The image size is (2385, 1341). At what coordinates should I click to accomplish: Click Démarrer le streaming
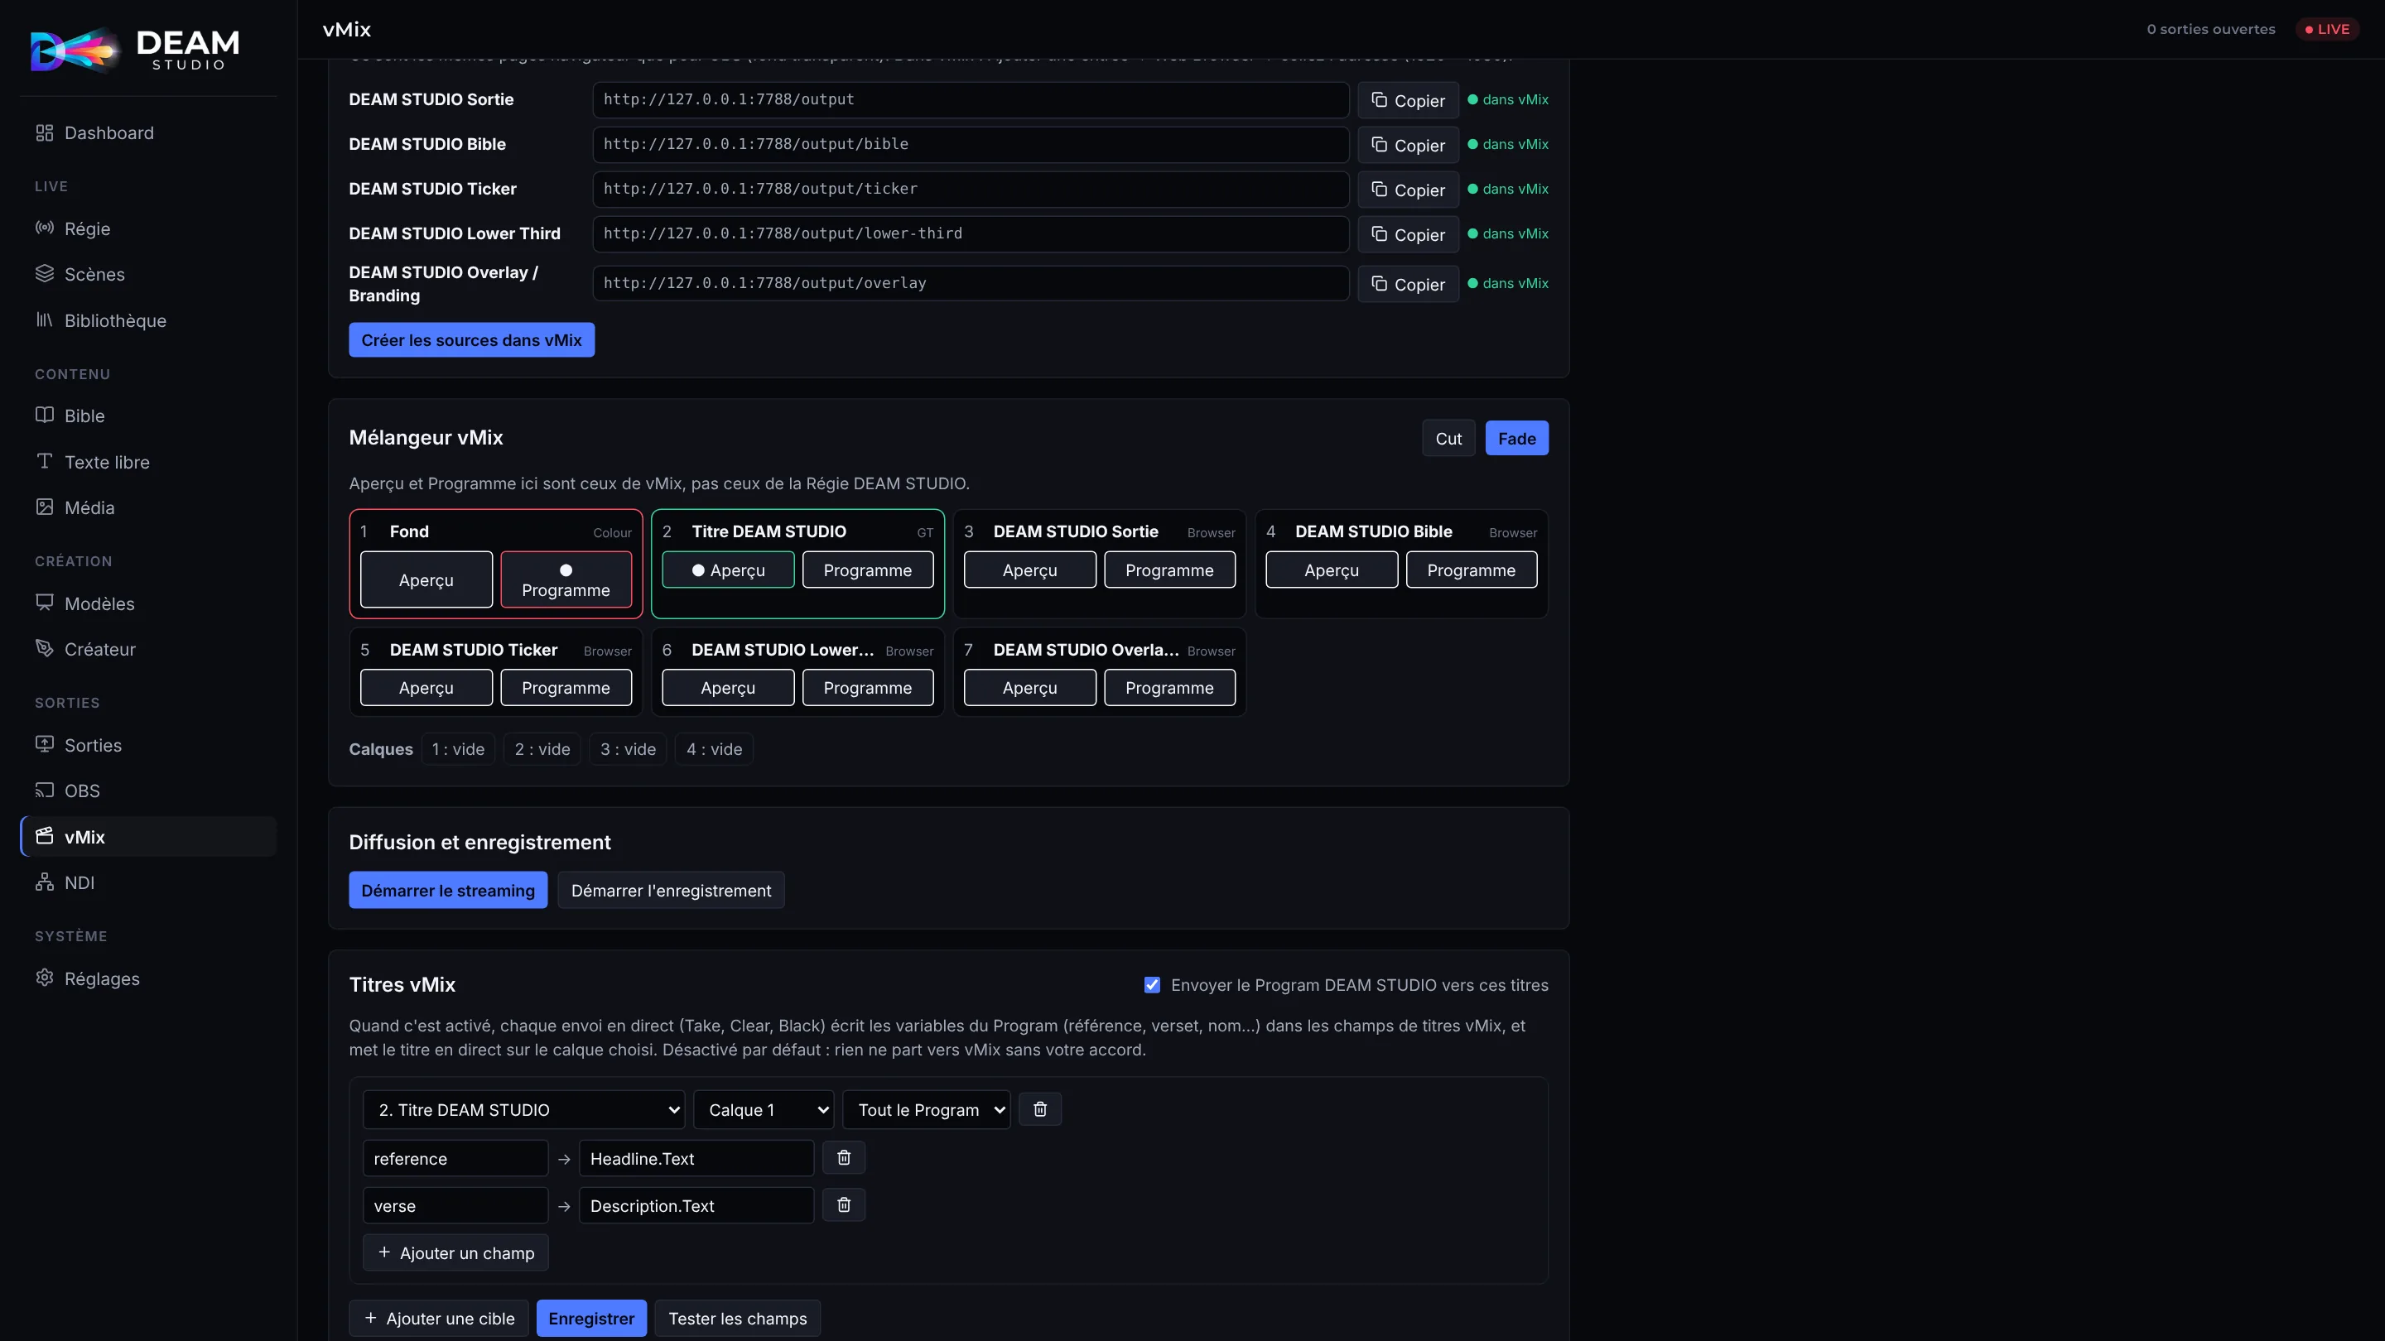point(448,891)
